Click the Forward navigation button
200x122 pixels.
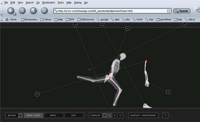click(22, 11)
